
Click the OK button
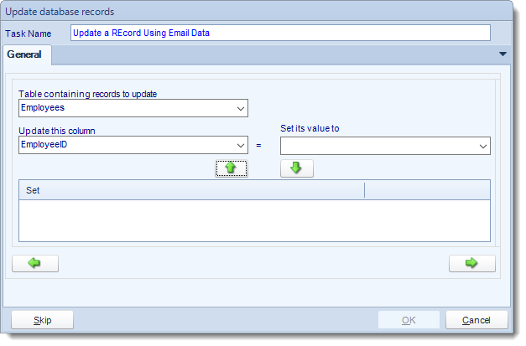pyautogui.click(x=409, y=320)
